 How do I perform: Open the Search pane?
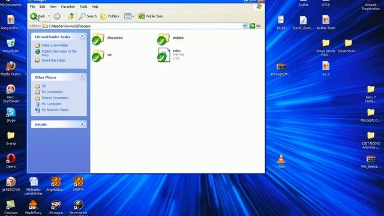pos(88,16)
